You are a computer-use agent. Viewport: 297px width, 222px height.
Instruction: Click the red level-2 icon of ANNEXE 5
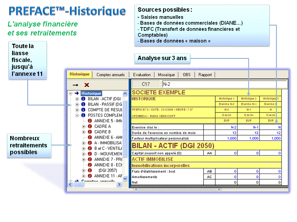click(x=90, y=121)
